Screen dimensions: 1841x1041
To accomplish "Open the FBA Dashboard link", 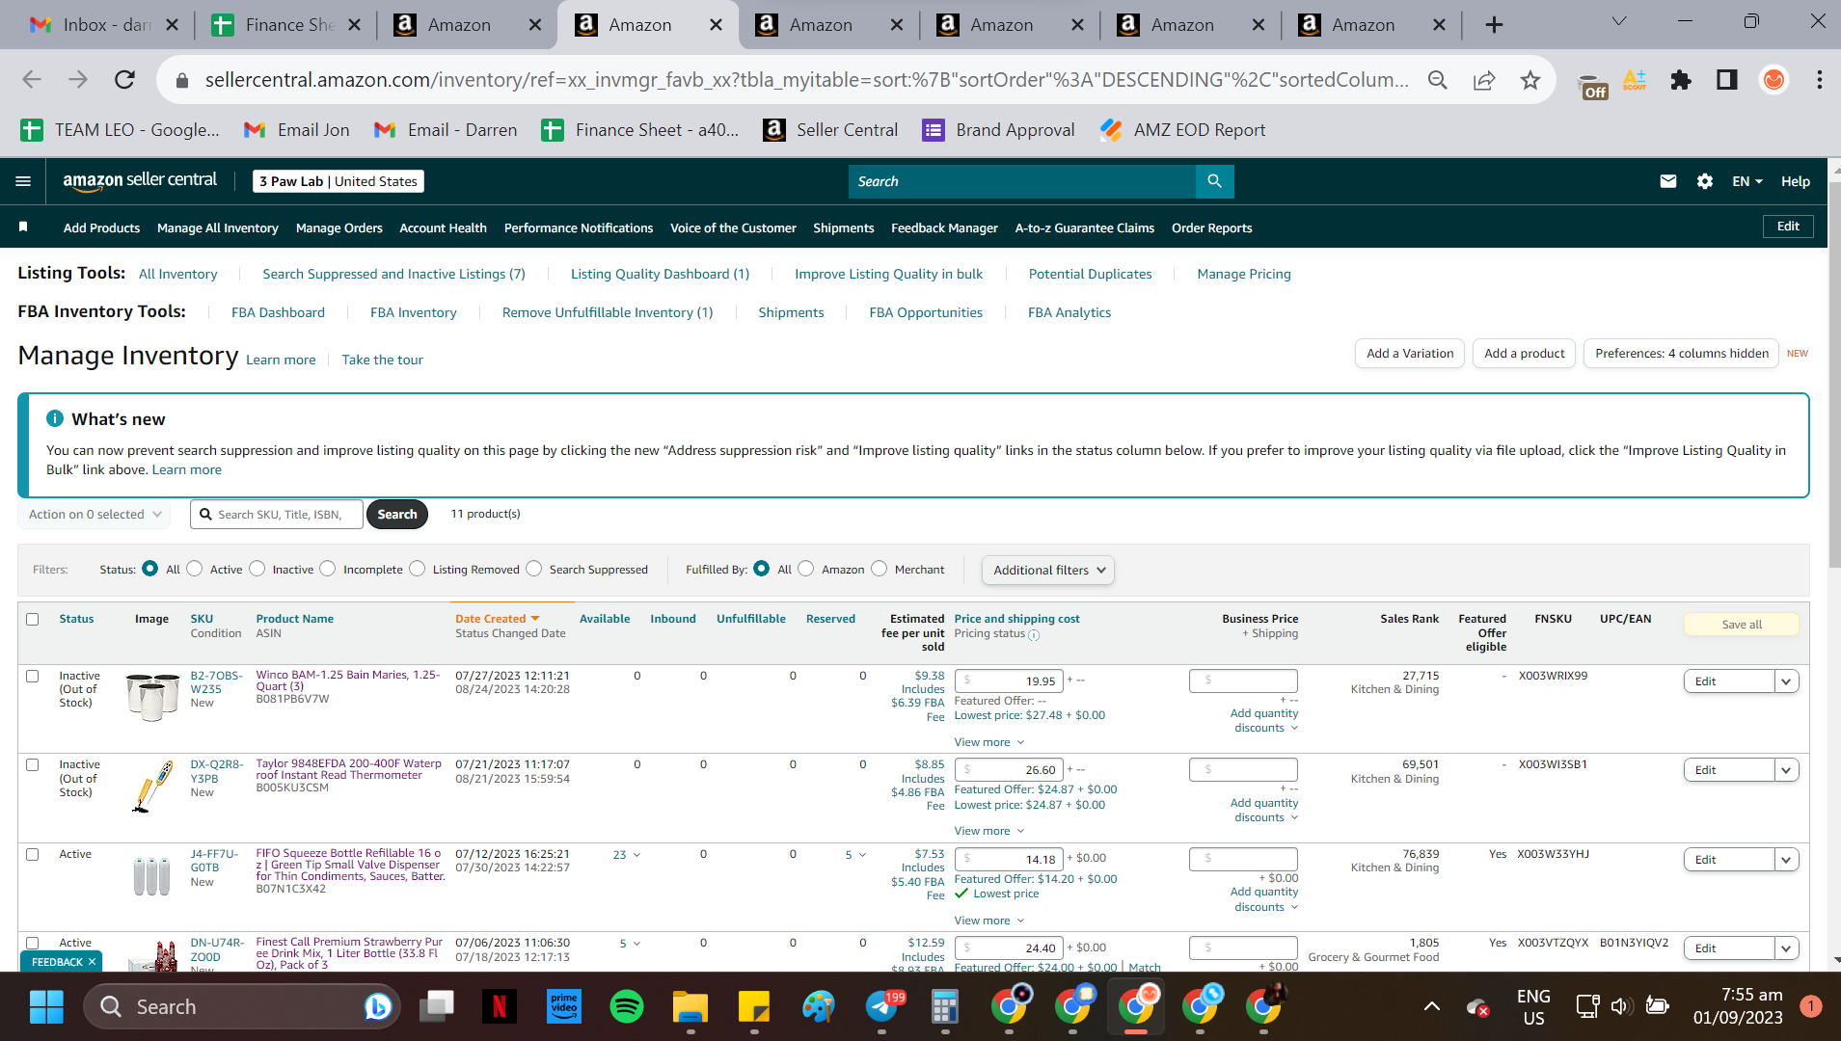I will [x=278, y=312].
